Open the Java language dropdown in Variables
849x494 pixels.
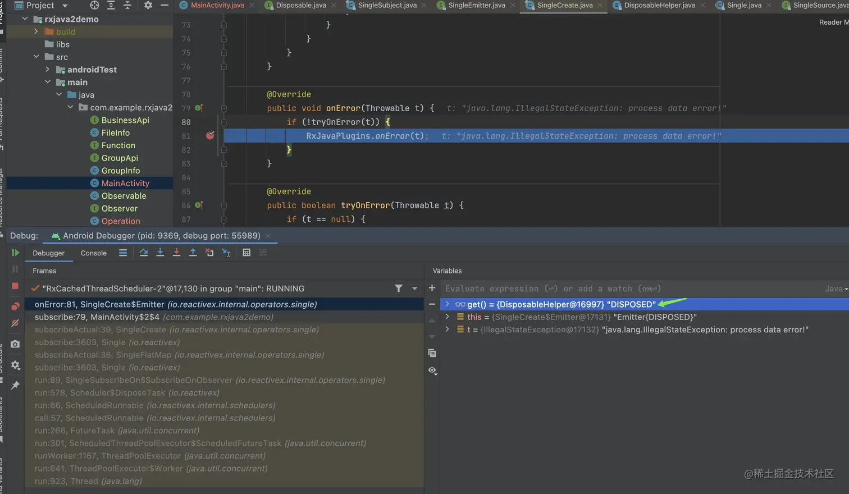(836, 289)
